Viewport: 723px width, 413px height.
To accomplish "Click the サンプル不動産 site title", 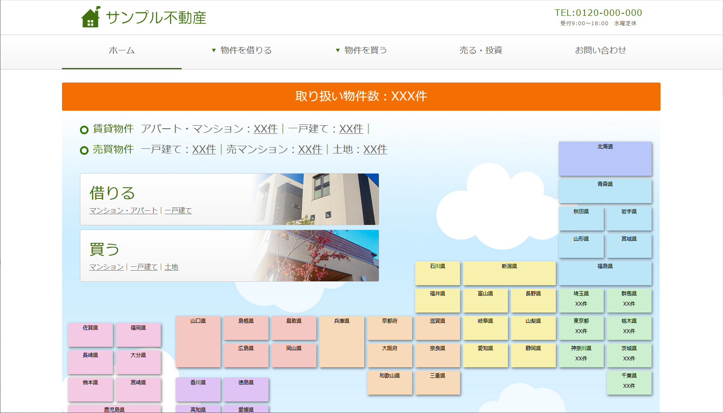I will pos(156,18).
